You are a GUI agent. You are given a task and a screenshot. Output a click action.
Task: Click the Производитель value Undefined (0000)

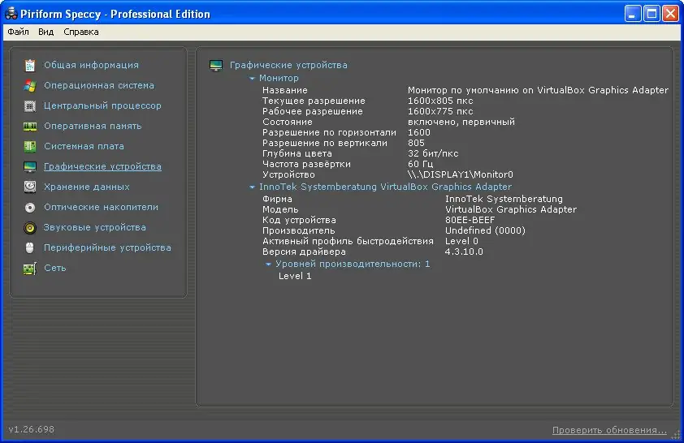[x=485, y=230]
